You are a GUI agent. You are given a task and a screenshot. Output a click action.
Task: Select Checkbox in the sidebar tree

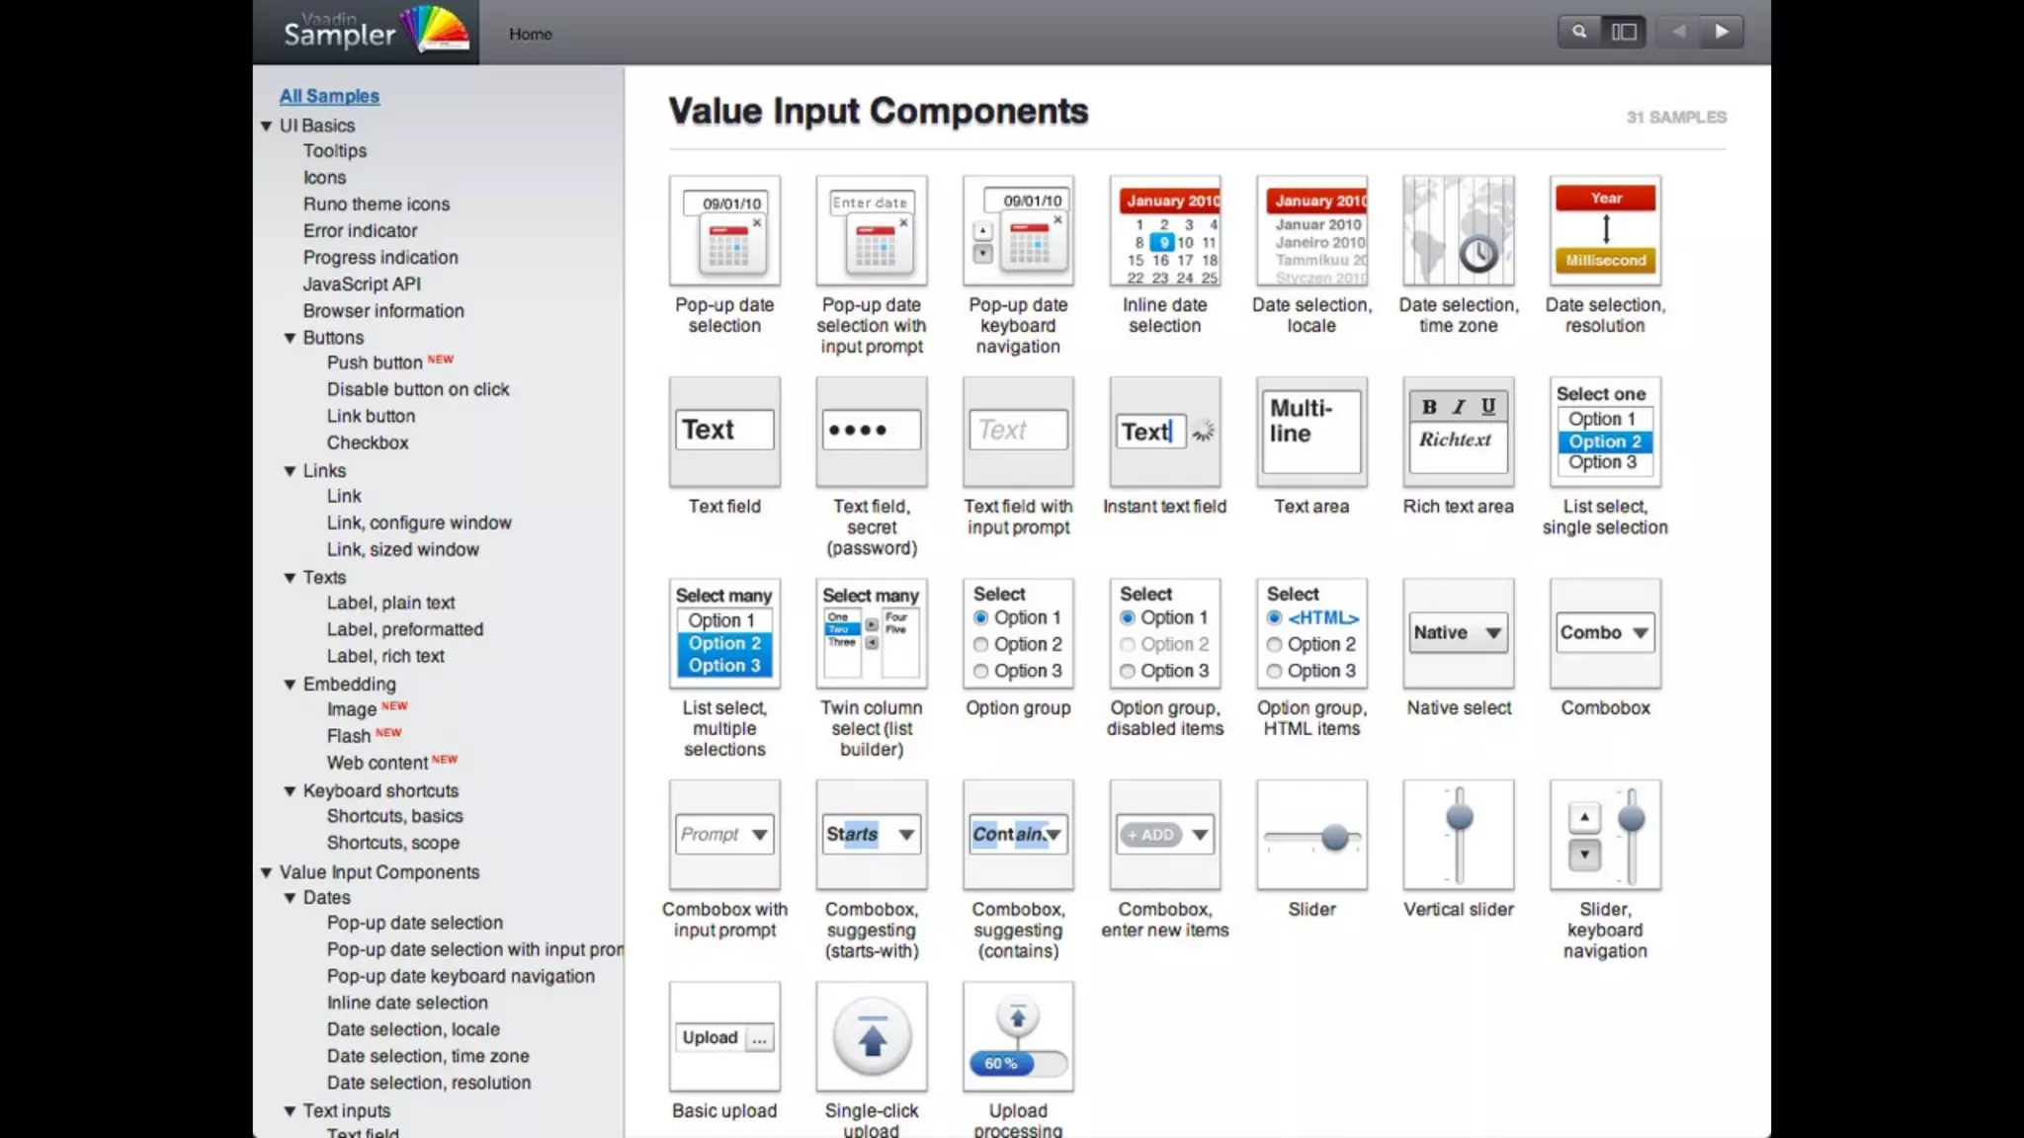click(368, 443)
